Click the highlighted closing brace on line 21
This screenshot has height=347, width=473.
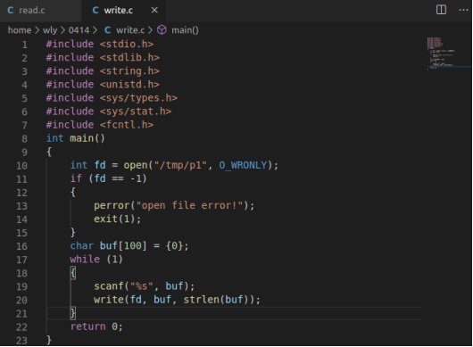[x=73, y=313]
